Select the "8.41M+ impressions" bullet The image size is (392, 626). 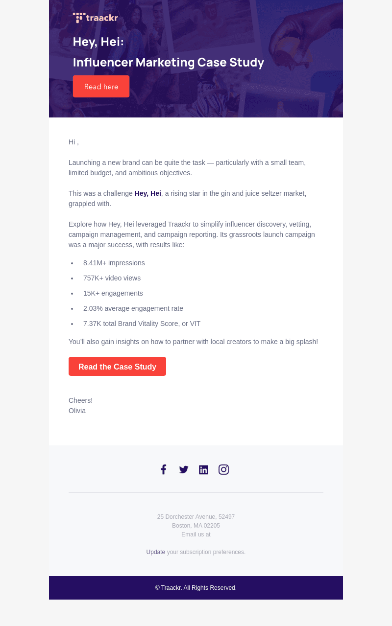coord(114,263)
